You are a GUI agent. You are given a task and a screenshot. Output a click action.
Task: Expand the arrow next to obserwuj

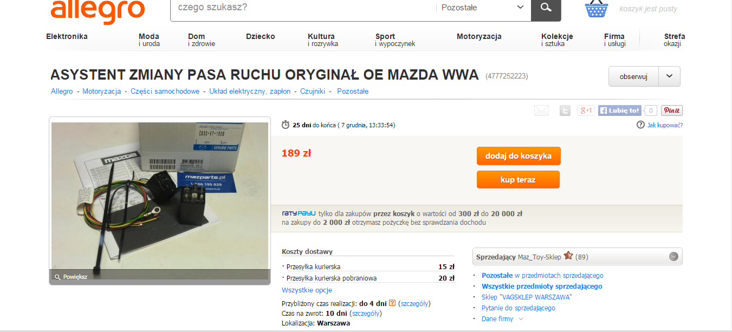coord(669,76)
